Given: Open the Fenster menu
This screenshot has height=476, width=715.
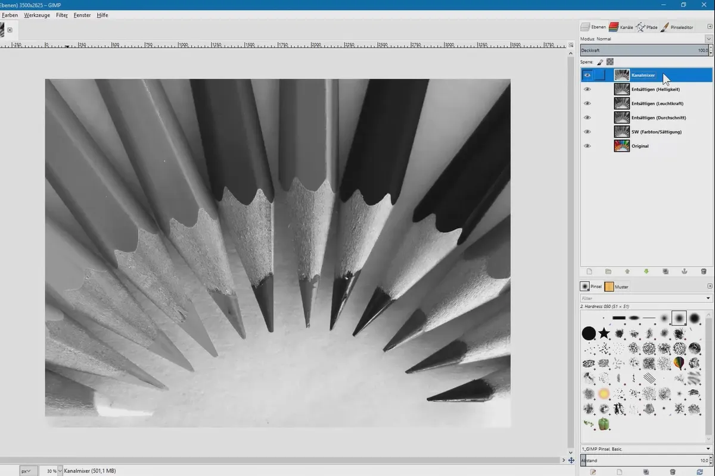Looking at the screenshot, I should 82,15.
